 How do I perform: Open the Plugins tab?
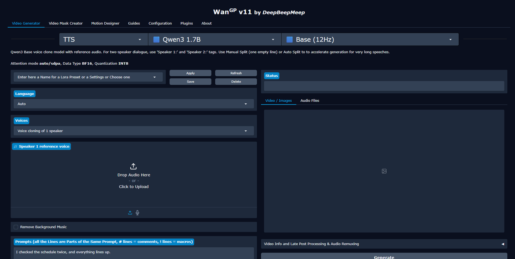click(187, 23)
